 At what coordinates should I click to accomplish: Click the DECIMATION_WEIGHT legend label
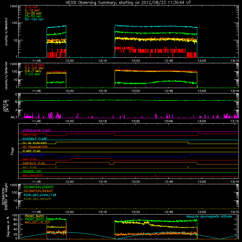(38, 191)
